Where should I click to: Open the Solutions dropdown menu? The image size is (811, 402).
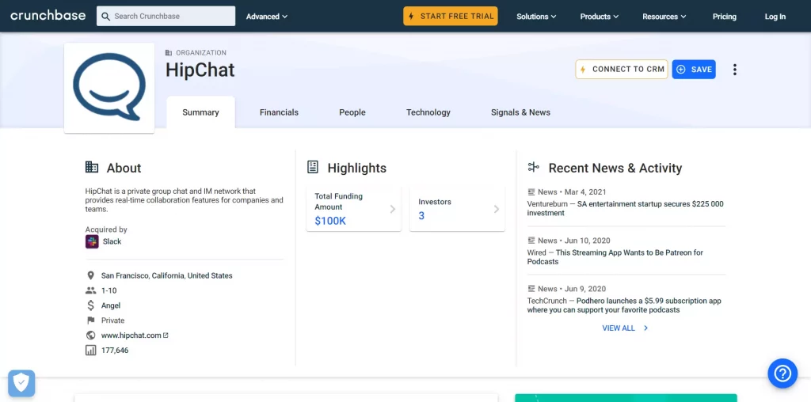point(536,17)
